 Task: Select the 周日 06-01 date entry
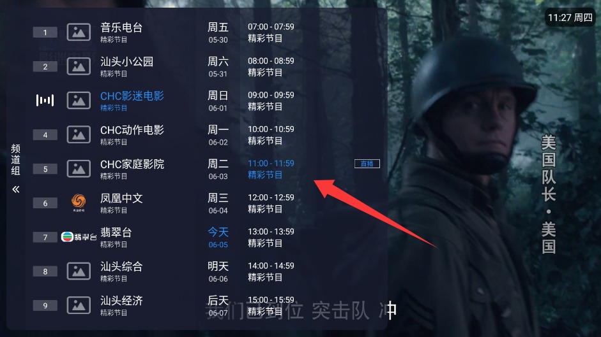pos(218,101)
